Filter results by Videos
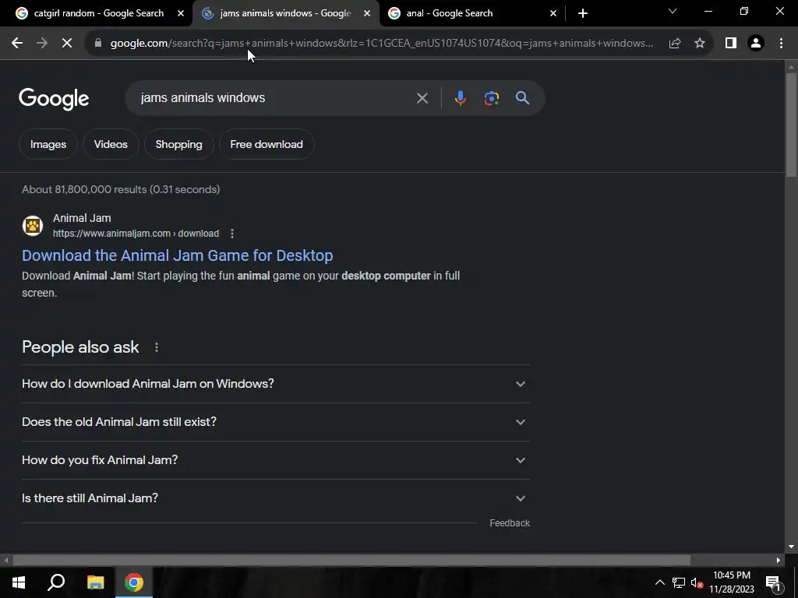 coord(111,144)
